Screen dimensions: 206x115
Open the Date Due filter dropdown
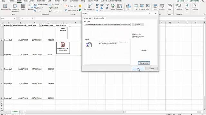tap(41, 25)
